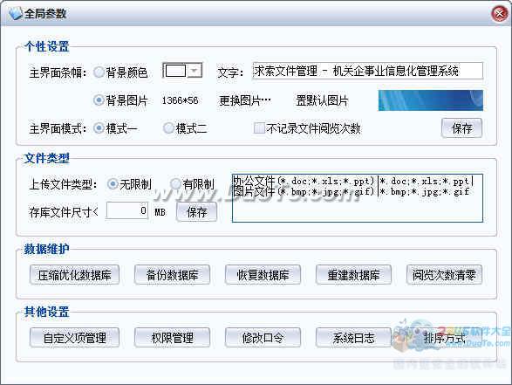512x385 pixels.
Task: Click the blue banner image preview
Action: [x=430, y=100]
